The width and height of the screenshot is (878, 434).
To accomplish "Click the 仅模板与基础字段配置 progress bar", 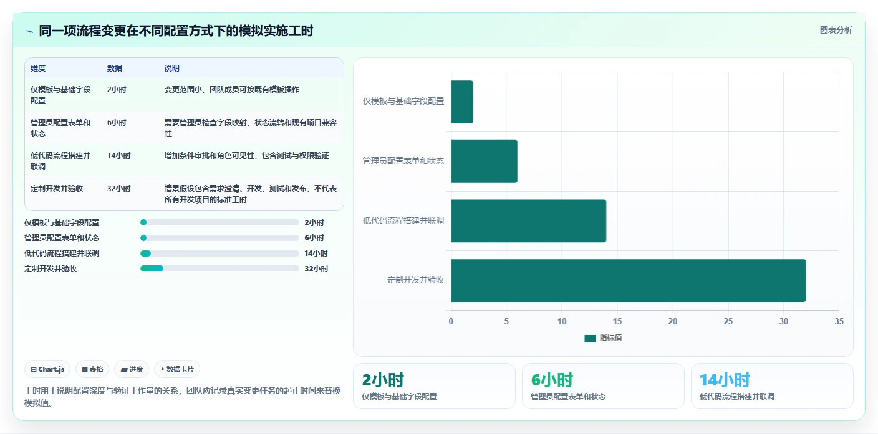I will point(220,222).
